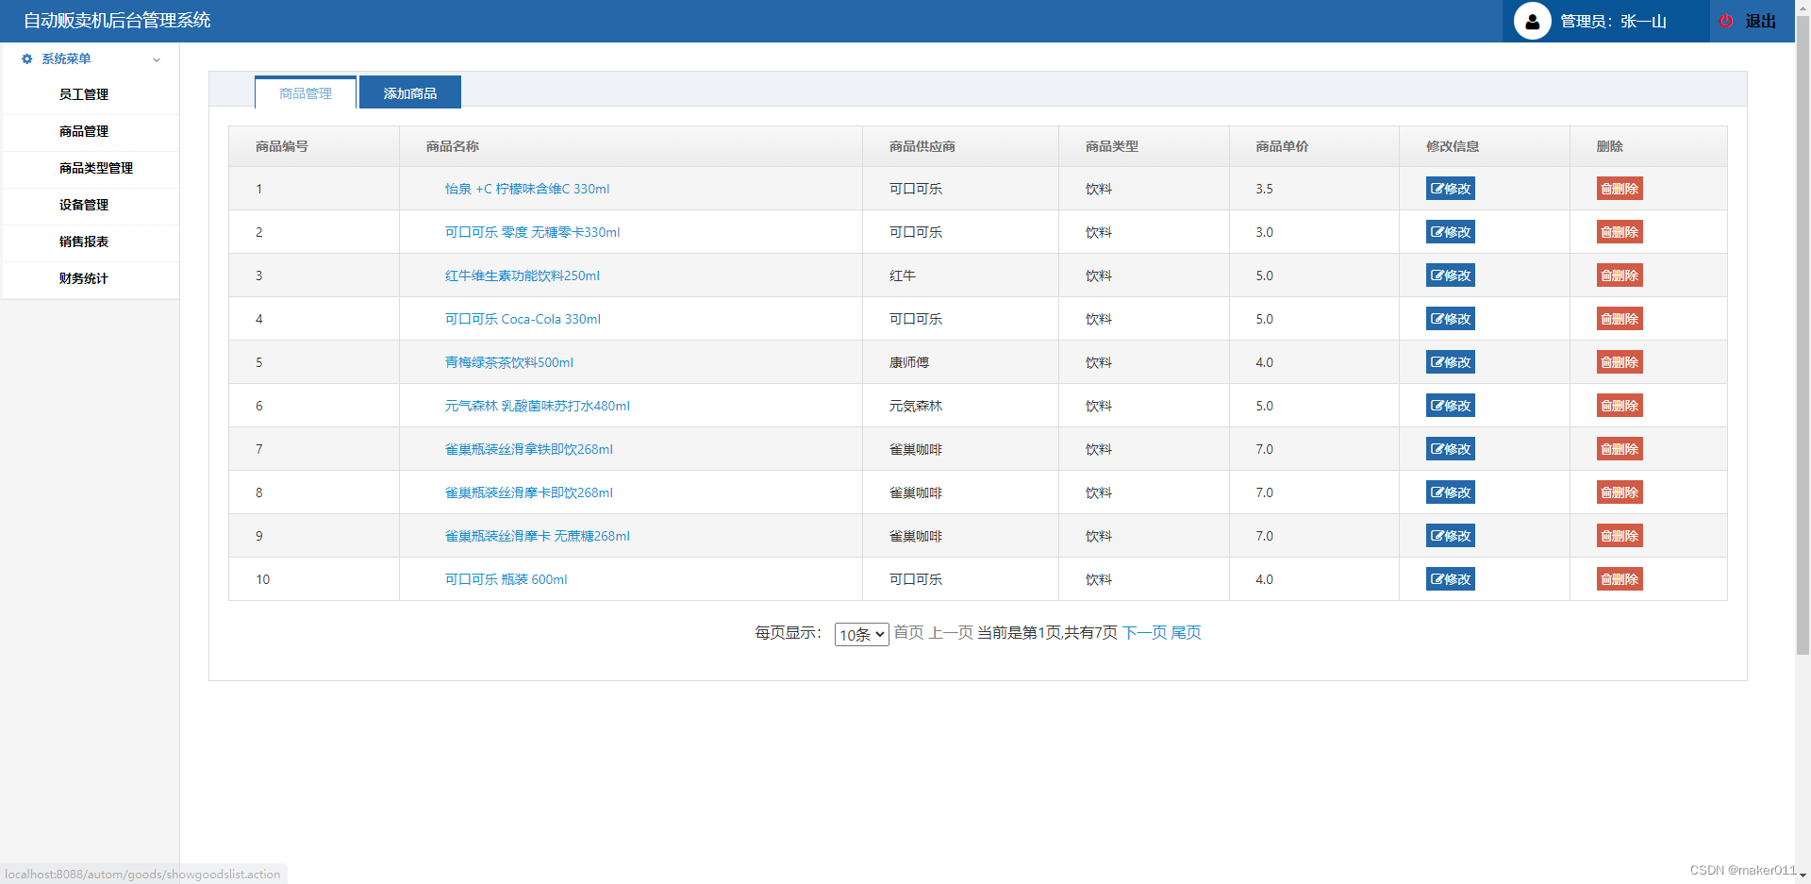Open product link 可口可乐 零度 无糖零卡330ml
Image resolution: width=1811 pixels, height=884 pixels.
coord(533,232)
